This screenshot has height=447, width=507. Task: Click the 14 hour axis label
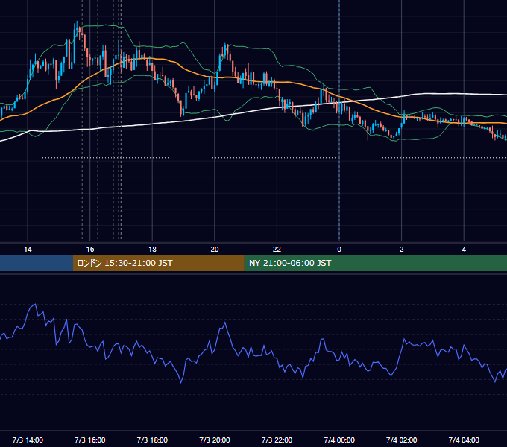(28, 250)
